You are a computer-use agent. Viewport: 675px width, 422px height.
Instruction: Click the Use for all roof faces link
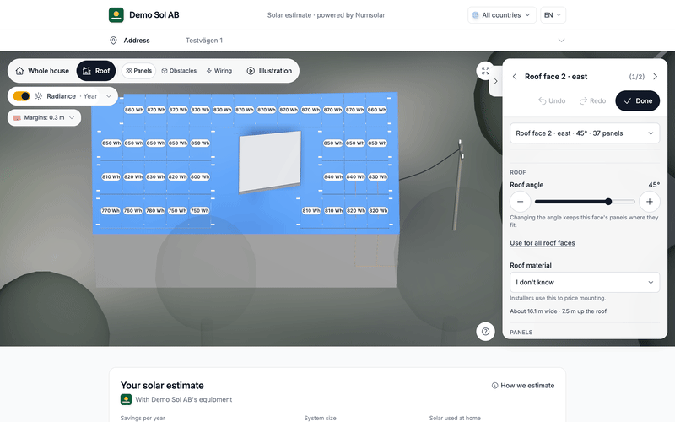pyautogui.click(x=543, y=243)
